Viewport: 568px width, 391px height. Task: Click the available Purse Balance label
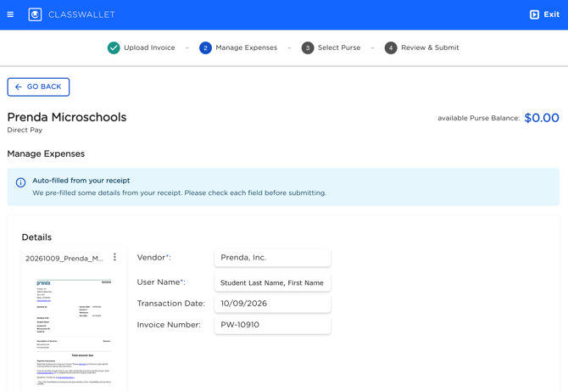(478, 118)
